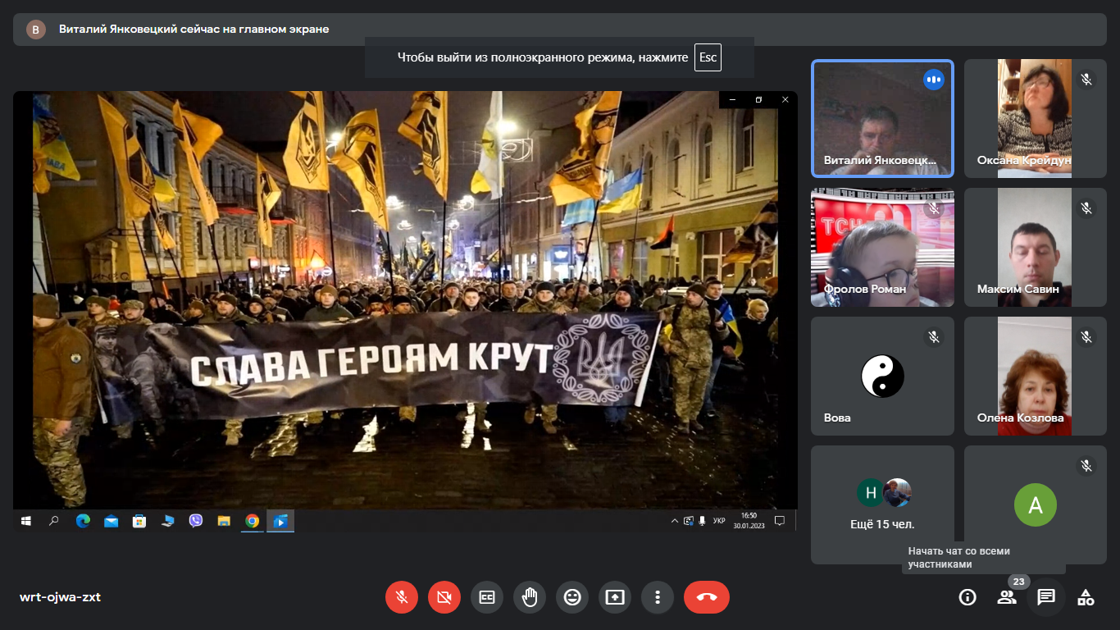
Task: Click the green 'A' avatar tile
Action: pos(1036,504)
